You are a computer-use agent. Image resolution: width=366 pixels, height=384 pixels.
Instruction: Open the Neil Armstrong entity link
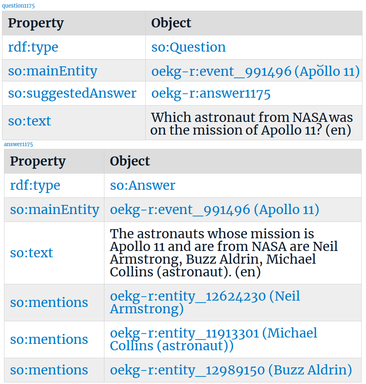tap(205, 303)
